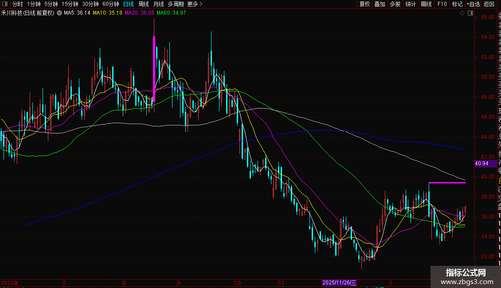Image resolution: width=501 pixels, height=288 pixels.
Task: Toggle the right panel icon near the price axis
Action: [x=470, y=13]
